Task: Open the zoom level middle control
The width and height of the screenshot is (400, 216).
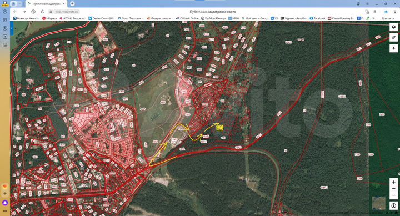Action: point(394,189)
